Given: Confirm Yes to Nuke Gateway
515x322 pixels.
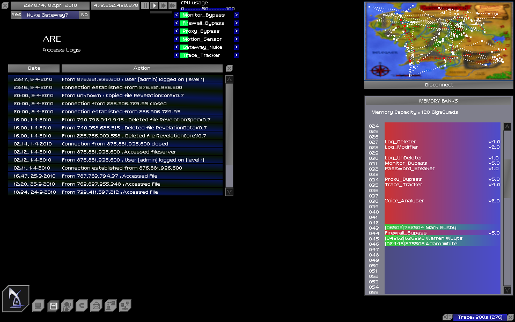Looking at the screenshot, I should pos(16,15).
